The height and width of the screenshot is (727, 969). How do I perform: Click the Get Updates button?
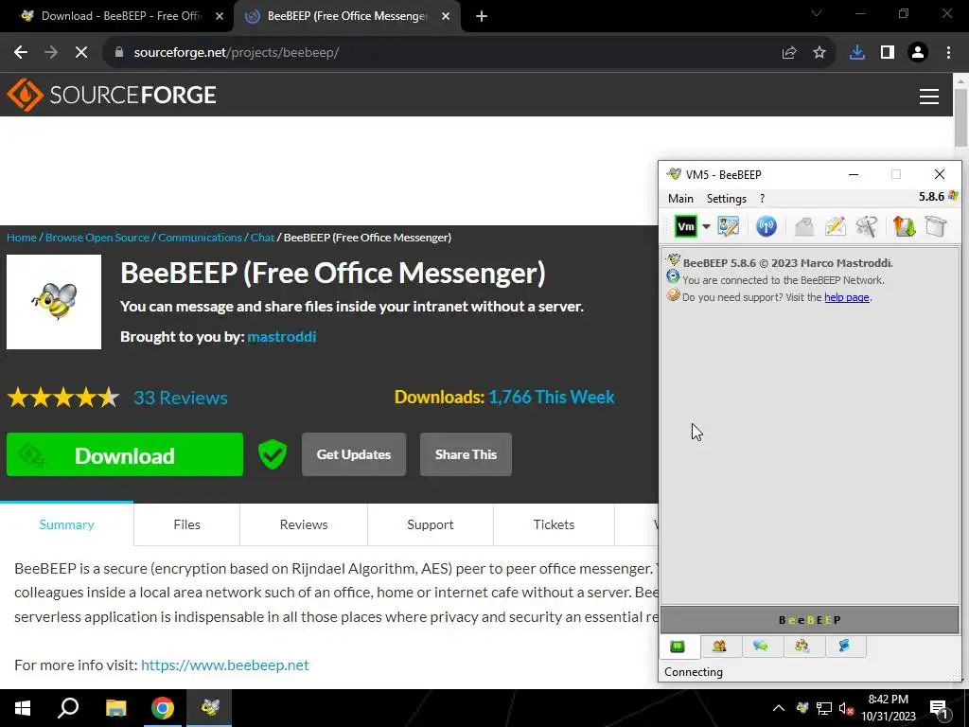click(x=354, y=454)
